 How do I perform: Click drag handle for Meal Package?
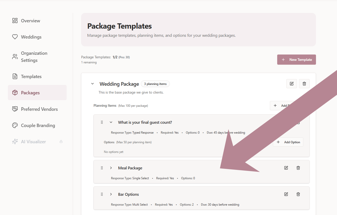point(102,168)
